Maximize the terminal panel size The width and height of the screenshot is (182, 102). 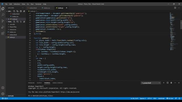point(175,83)
